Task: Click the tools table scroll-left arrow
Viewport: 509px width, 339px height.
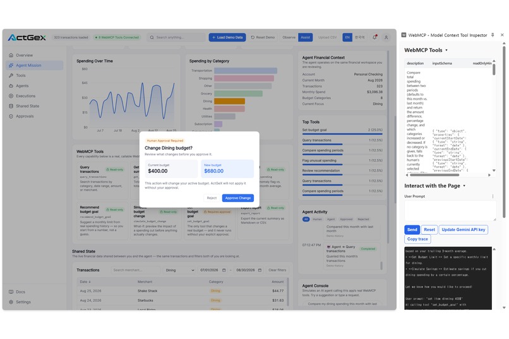Action: tap(407, 175)
